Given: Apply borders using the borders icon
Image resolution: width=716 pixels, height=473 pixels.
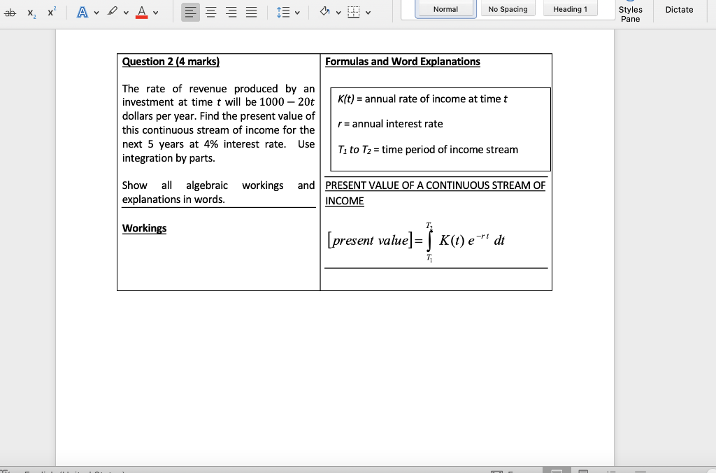Looking at the screenshot, I should 353,13.
